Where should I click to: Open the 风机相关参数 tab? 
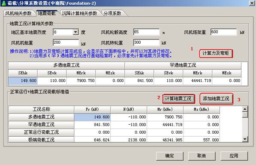point(18,13)
